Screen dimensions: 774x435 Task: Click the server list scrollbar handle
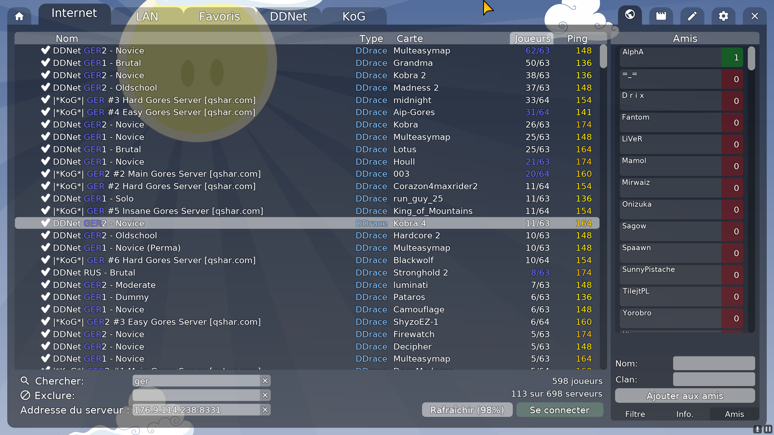pyautogui.click(x=603, y=56)
